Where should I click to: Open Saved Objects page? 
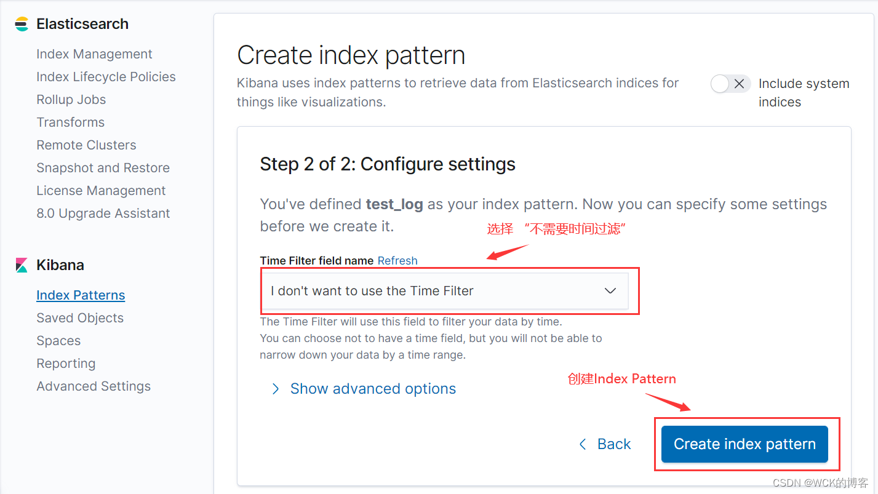point(80,318)
